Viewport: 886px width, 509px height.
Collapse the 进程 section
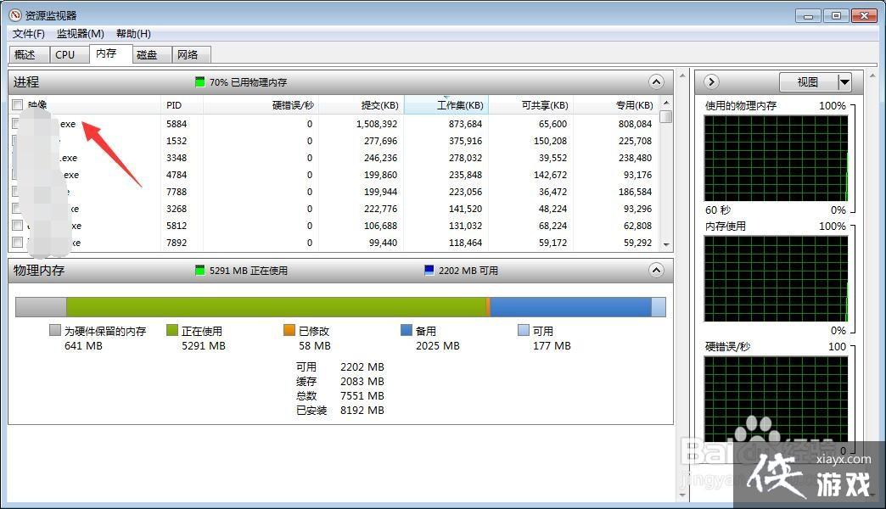(655, 81)
